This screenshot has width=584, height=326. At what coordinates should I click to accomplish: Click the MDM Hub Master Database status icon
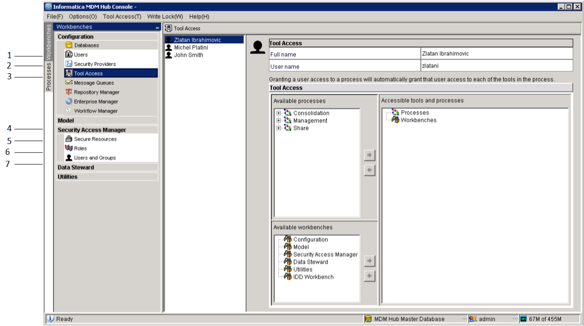coord(369,319)
